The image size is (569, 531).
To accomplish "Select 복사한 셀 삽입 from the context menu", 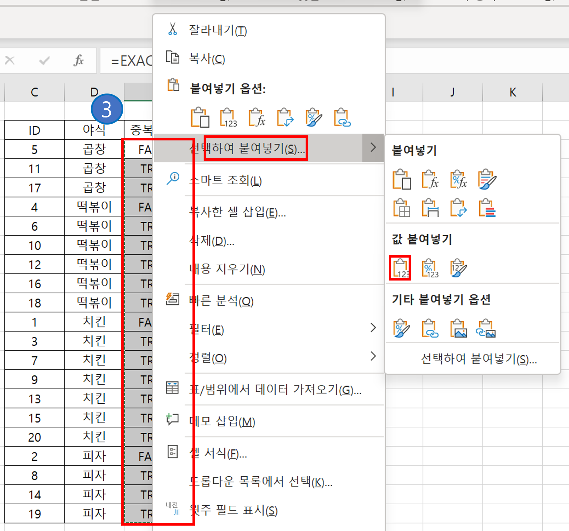I will 236,213.
